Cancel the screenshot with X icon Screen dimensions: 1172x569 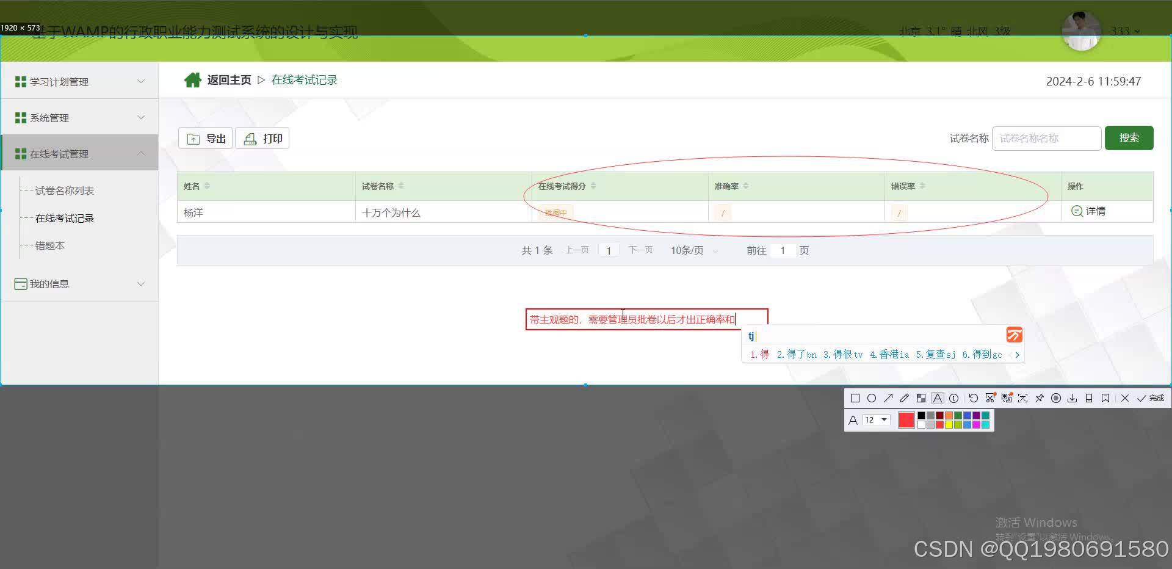(1125, 398)
